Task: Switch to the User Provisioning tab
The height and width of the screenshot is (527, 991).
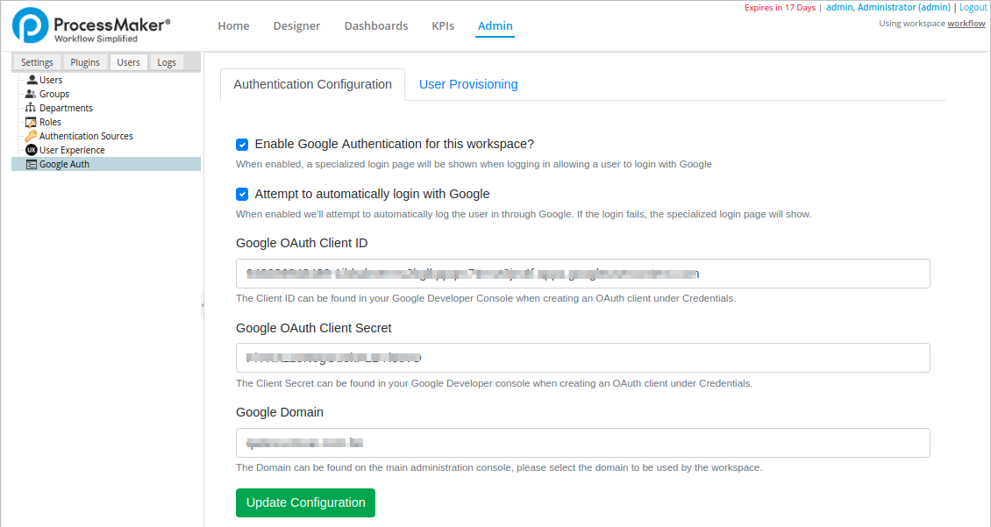Action: coord(468,84)
